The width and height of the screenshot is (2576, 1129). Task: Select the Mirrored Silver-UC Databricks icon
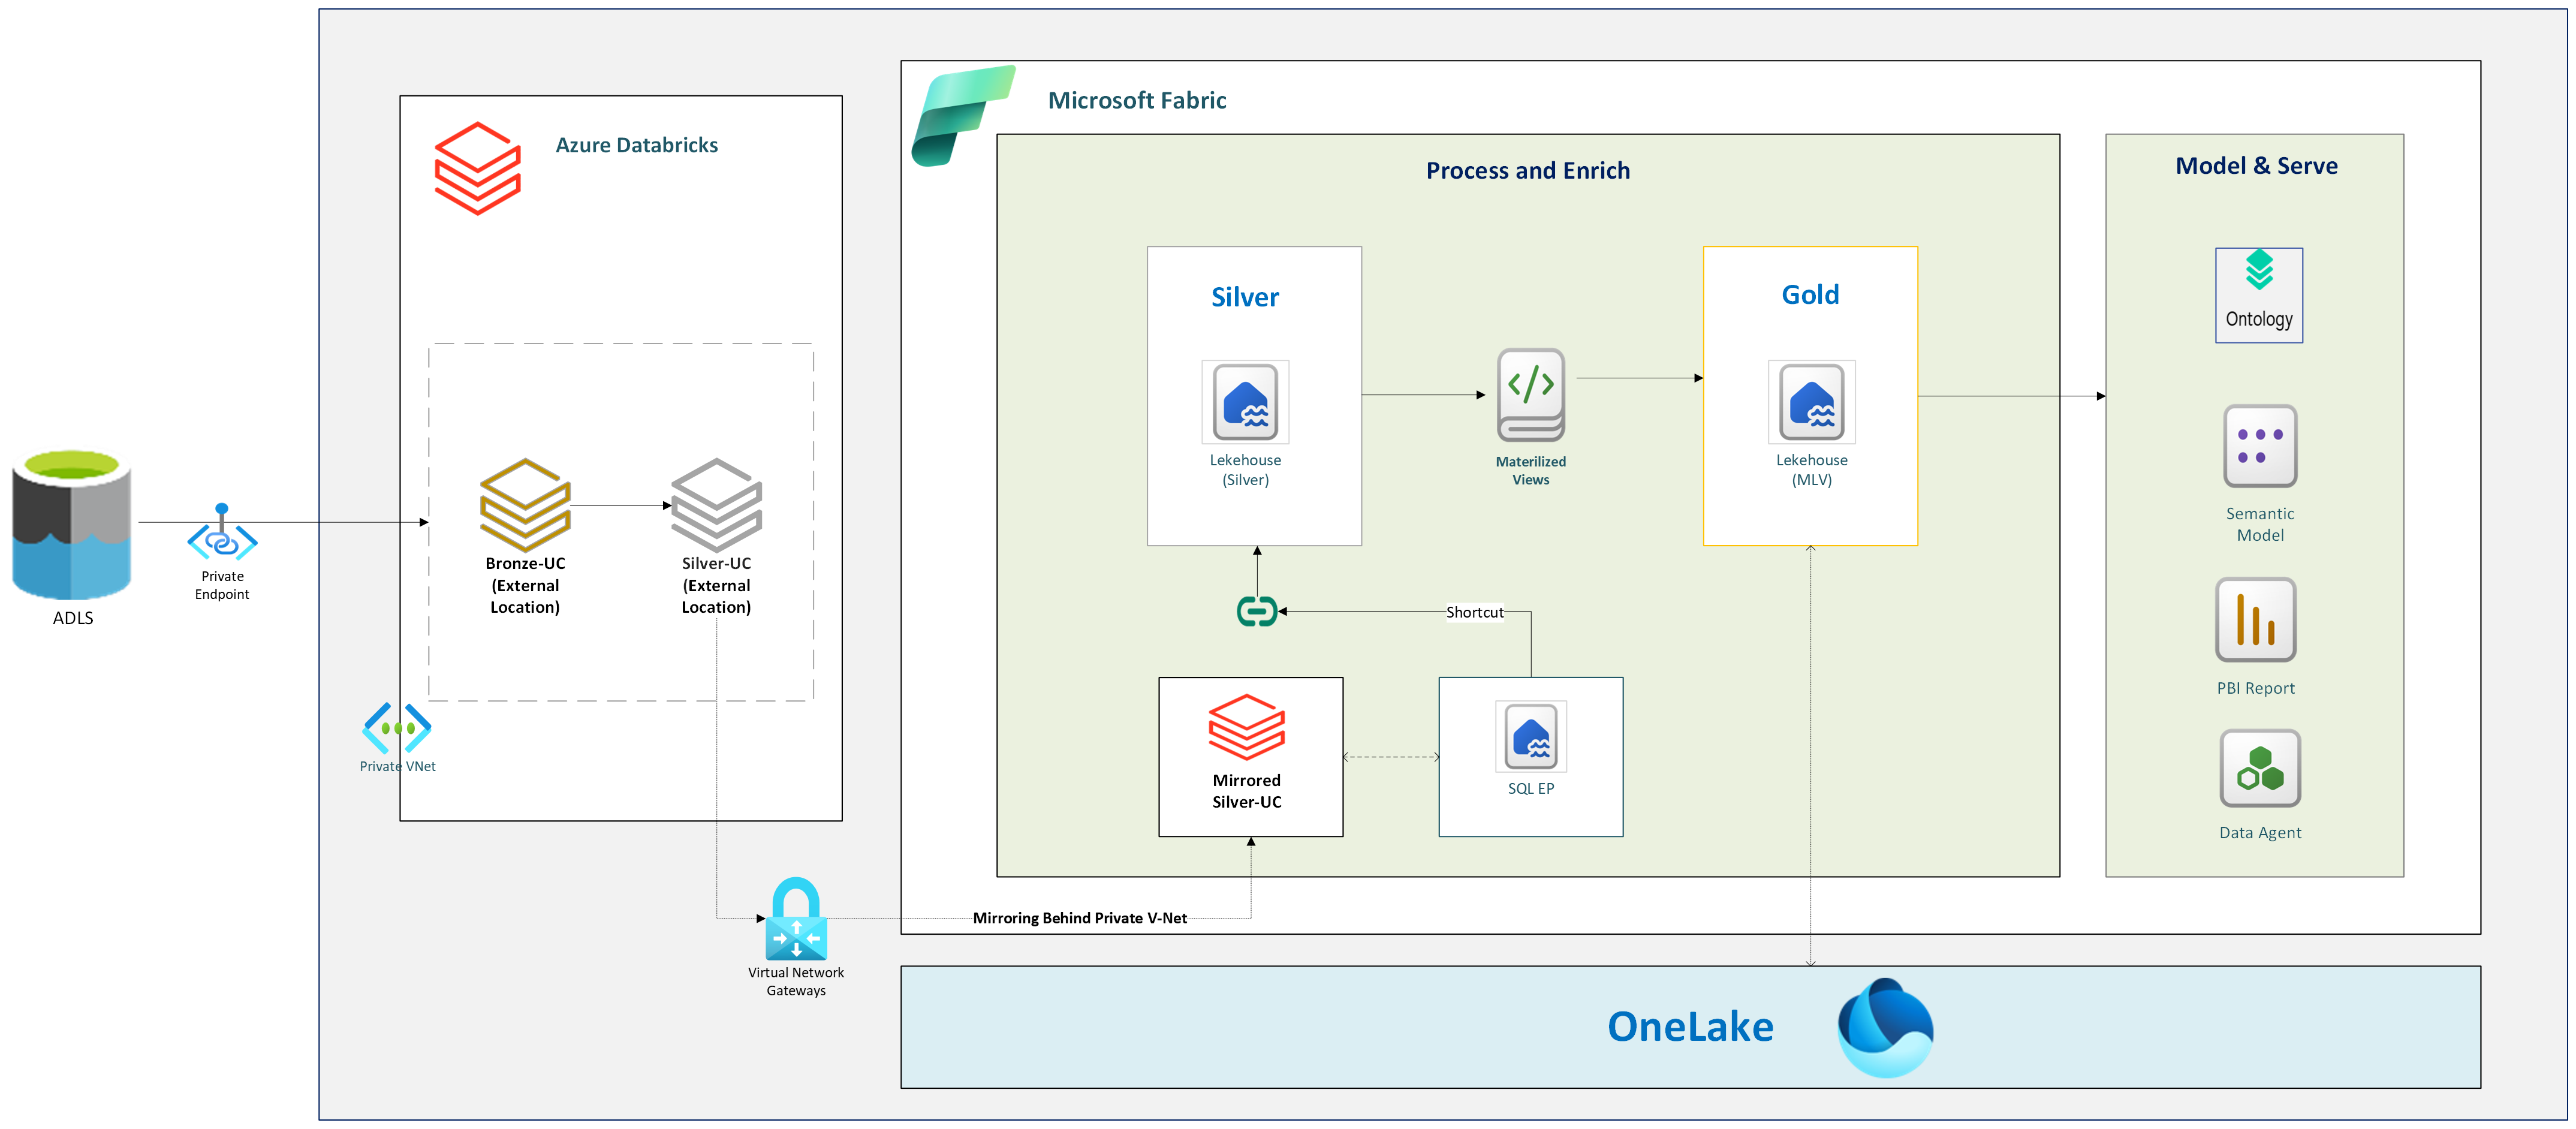coord(1246,727)
